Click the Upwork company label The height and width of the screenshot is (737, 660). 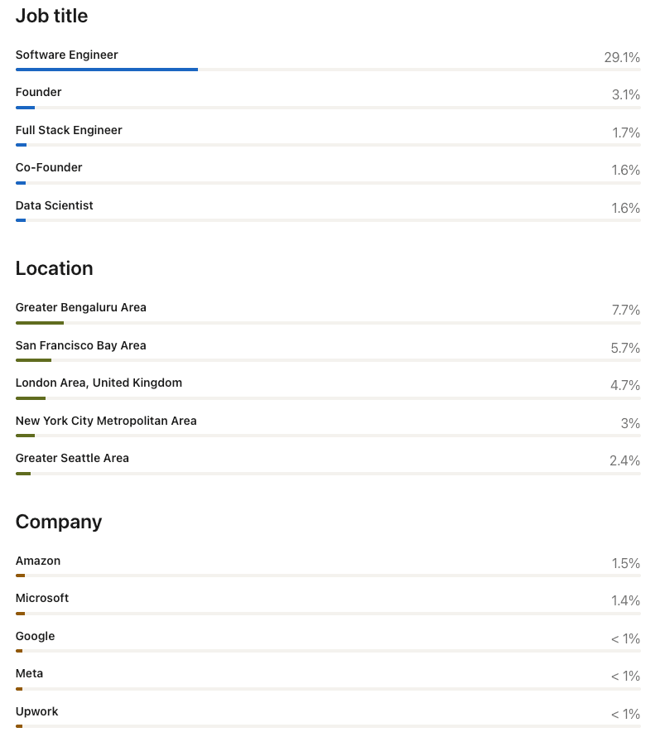(x=36, y=711)
